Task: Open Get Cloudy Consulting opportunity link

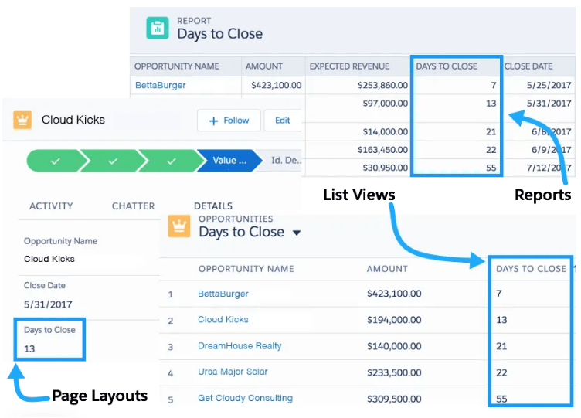Action: click(x=245, y=398)
